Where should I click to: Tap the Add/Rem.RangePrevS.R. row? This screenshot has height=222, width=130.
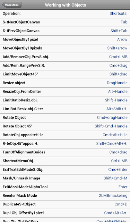pyautogui.click(x=65, y=66)
